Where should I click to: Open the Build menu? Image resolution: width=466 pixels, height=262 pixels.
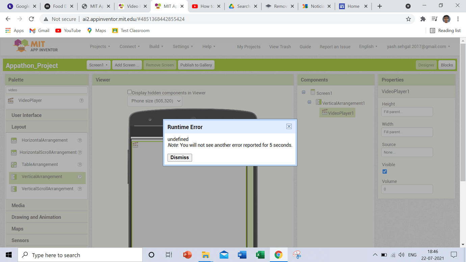[x=156, y=47]
